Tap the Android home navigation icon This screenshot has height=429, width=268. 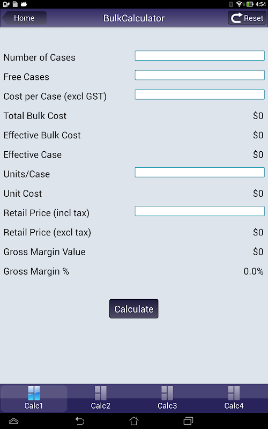[133, 421]
